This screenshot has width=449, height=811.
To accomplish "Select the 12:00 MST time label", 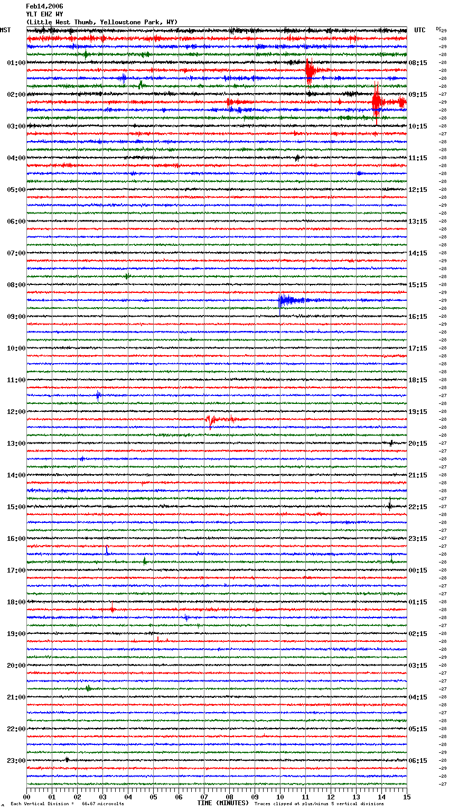I will point(16,412).
